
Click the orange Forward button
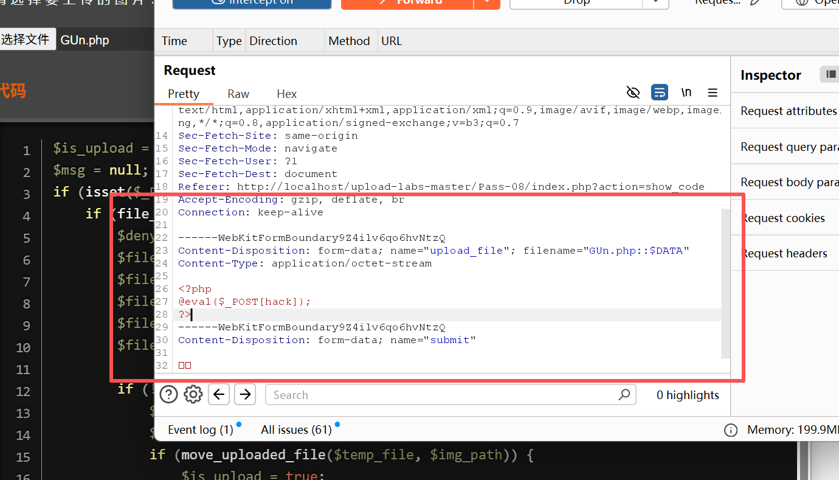coord(407,3)
